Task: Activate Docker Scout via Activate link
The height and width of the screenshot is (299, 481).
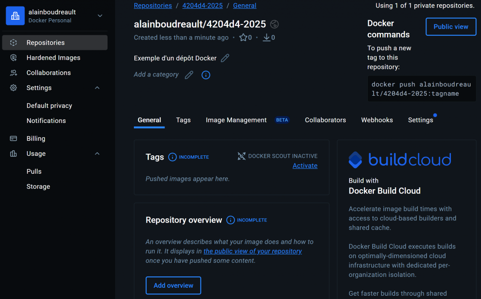Action: coord(305,166)
